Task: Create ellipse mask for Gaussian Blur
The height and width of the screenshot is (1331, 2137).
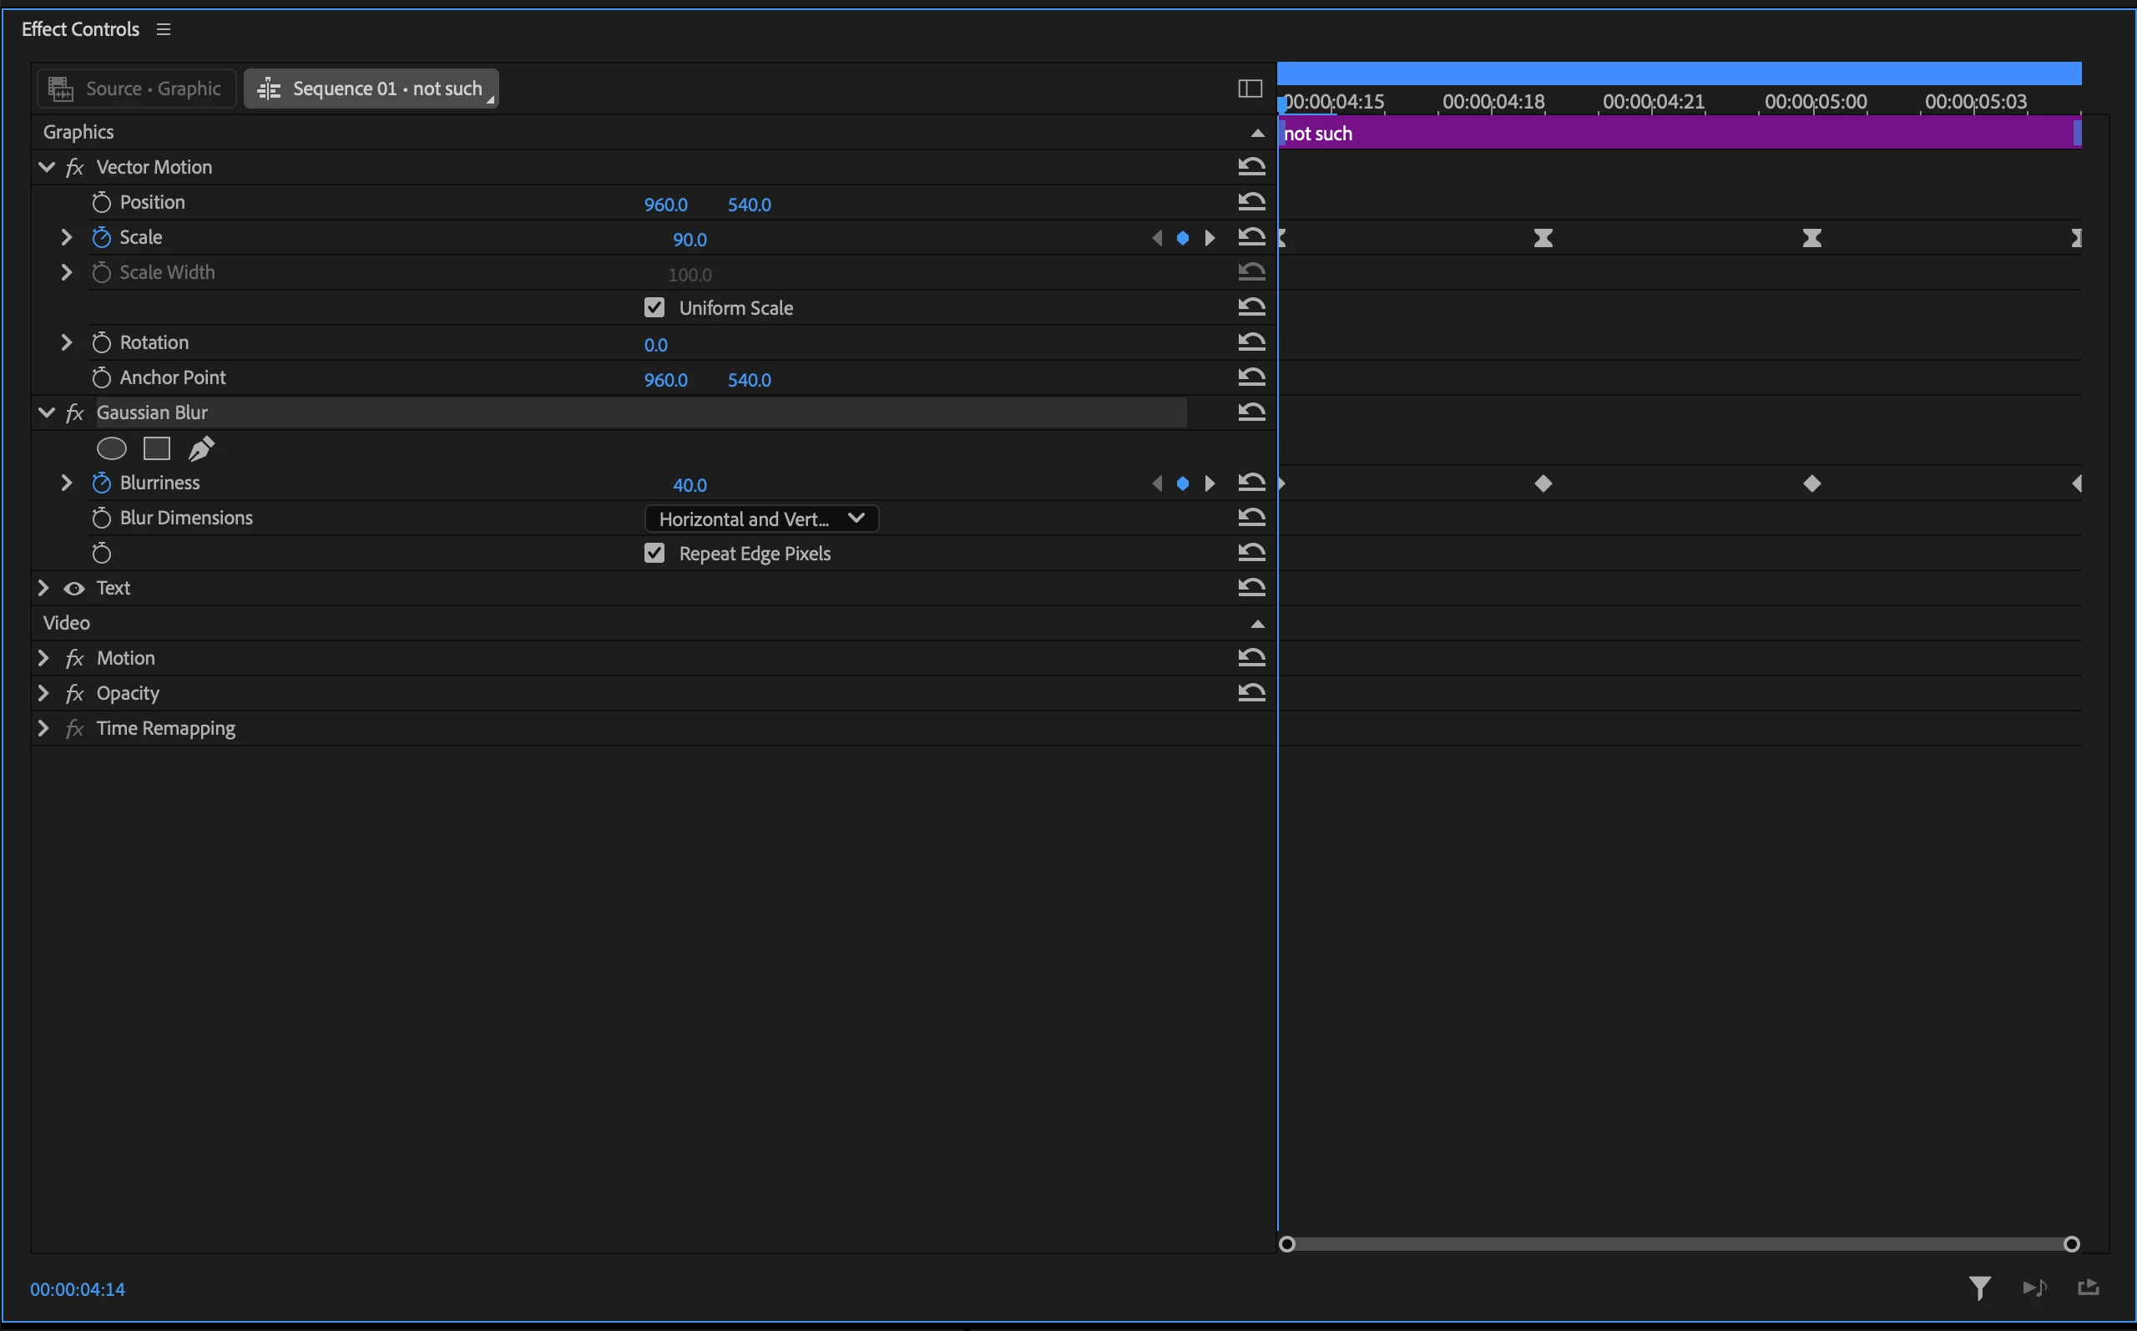Action: (x=112, y=449)
